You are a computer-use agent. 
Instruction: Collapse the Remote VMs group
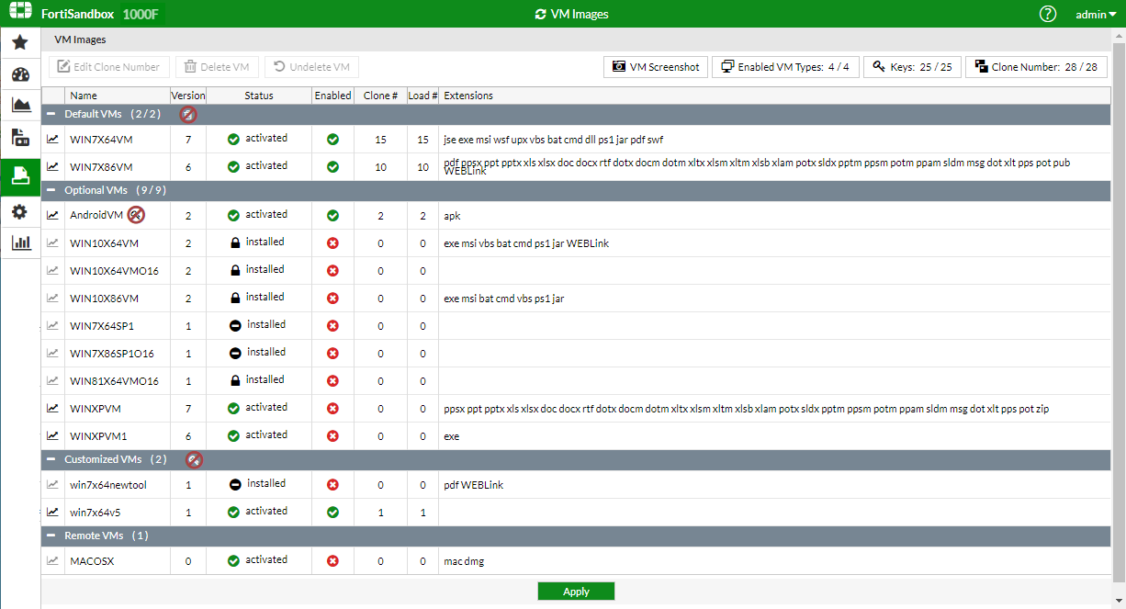(51, 536)
